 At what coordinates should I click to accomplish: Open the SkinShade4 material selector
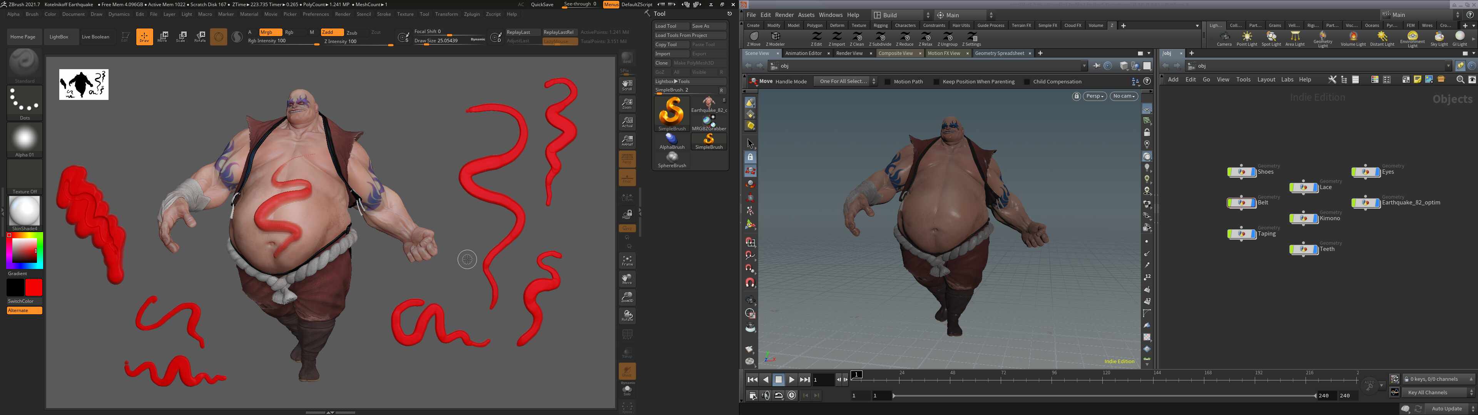25,213
